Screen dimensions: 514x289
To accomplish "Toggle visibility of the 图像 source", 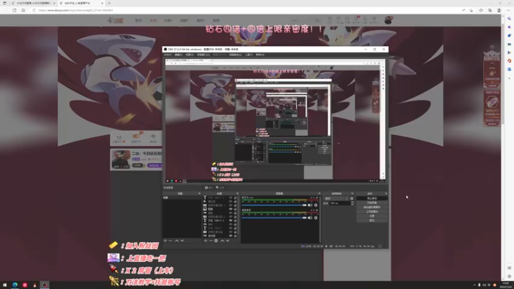I will [x=231, y=209].
